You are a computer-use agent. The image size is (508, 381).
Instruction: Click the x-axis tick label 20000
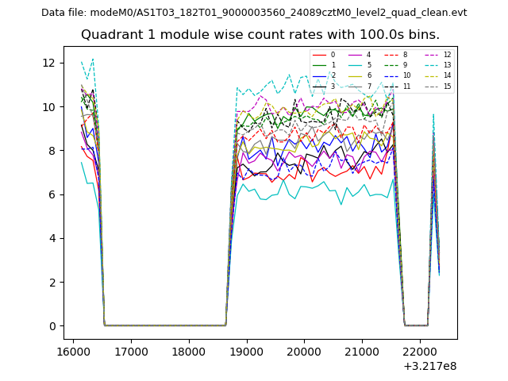(304, 351)
